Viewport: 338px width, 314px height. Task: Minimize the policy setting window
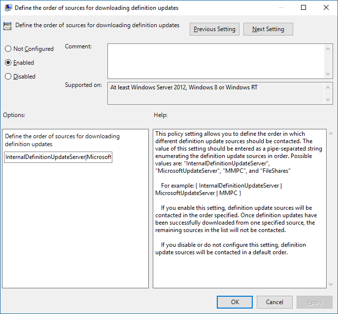click(x=281, y=8)
